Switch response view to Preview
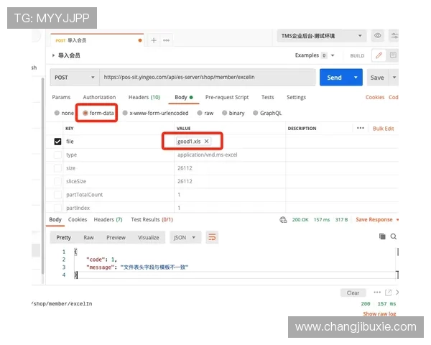 116,237
